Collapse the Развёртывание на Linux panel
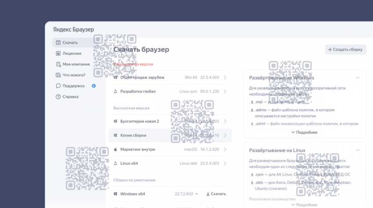The image size is (373, 208). [x=357, y=150]
